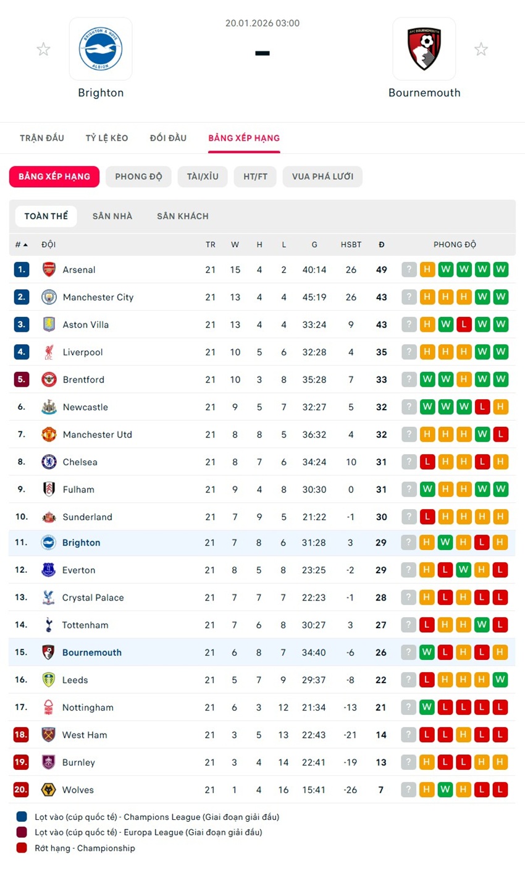Open the SÂN NHÀ standings tab
The width and height of the screenshot is (525, 873).
pyautogui.click(x=112, y=216)
